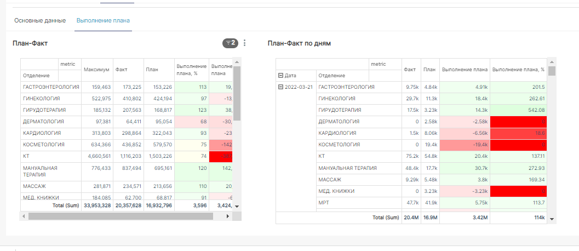Sort by Максимум column header

point(96,70)
